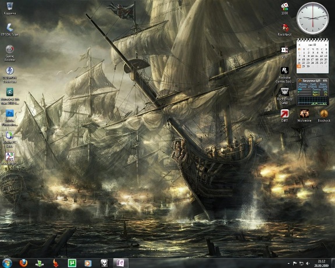This screenshot has height=268, width=335.
Task: Open the volume speaker tray icon
Action: pyautogui.click(x=308, y=263)
